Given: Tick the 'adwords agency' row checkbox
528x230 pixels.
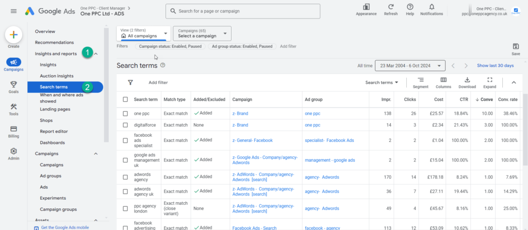Looking at the screenshot, I should (x=125, y=177).
